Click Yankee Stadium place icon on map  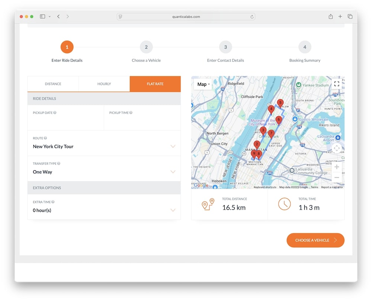pyautogui.click(x=299, y=85)
